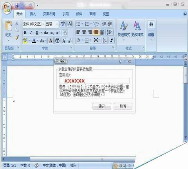Open line spacing dropdown
This screenshot has height=169, width=188.
coord(109,32)
